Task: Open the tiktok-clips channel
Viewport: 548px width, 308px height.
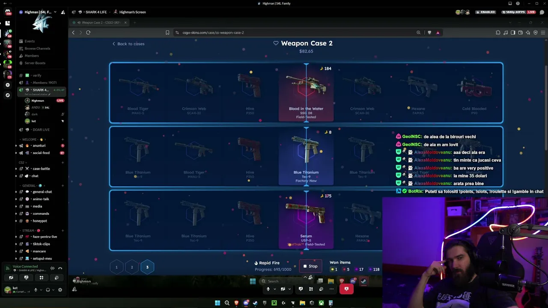Action: coord(42,244)
